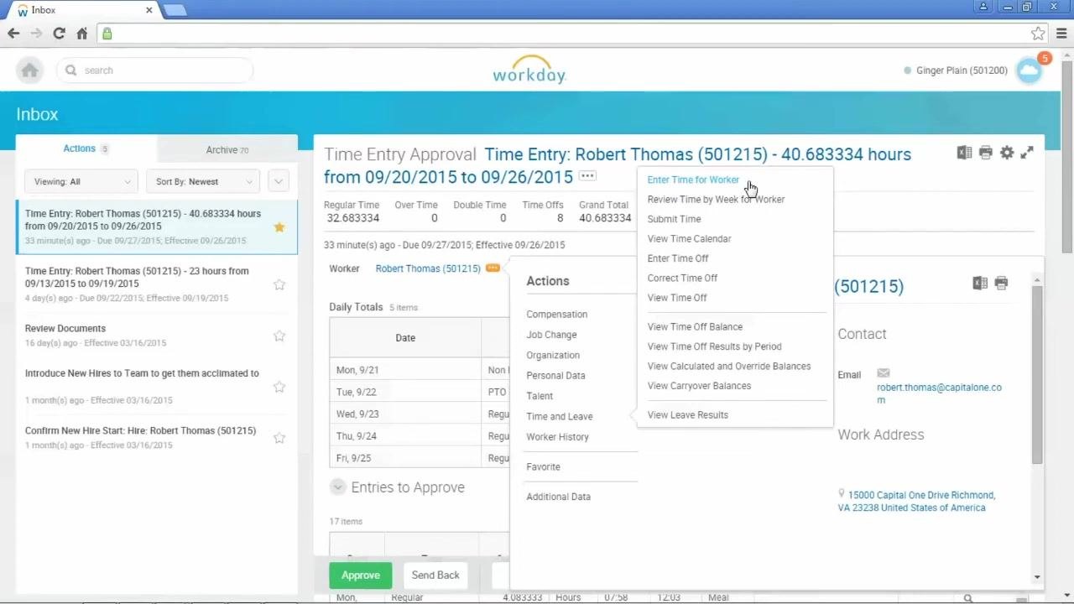Open Additional Data submenu
Viewport: 1074px width, 604px height.
tap(558, 497)
